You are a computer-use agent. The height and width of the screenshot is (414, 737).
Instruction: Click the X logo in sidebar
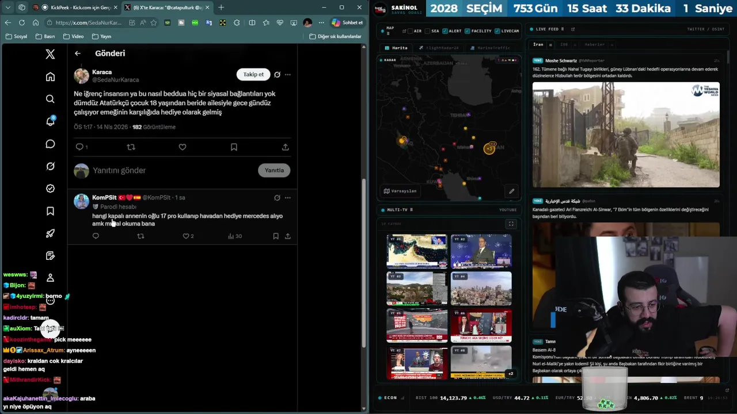point(50,54)
